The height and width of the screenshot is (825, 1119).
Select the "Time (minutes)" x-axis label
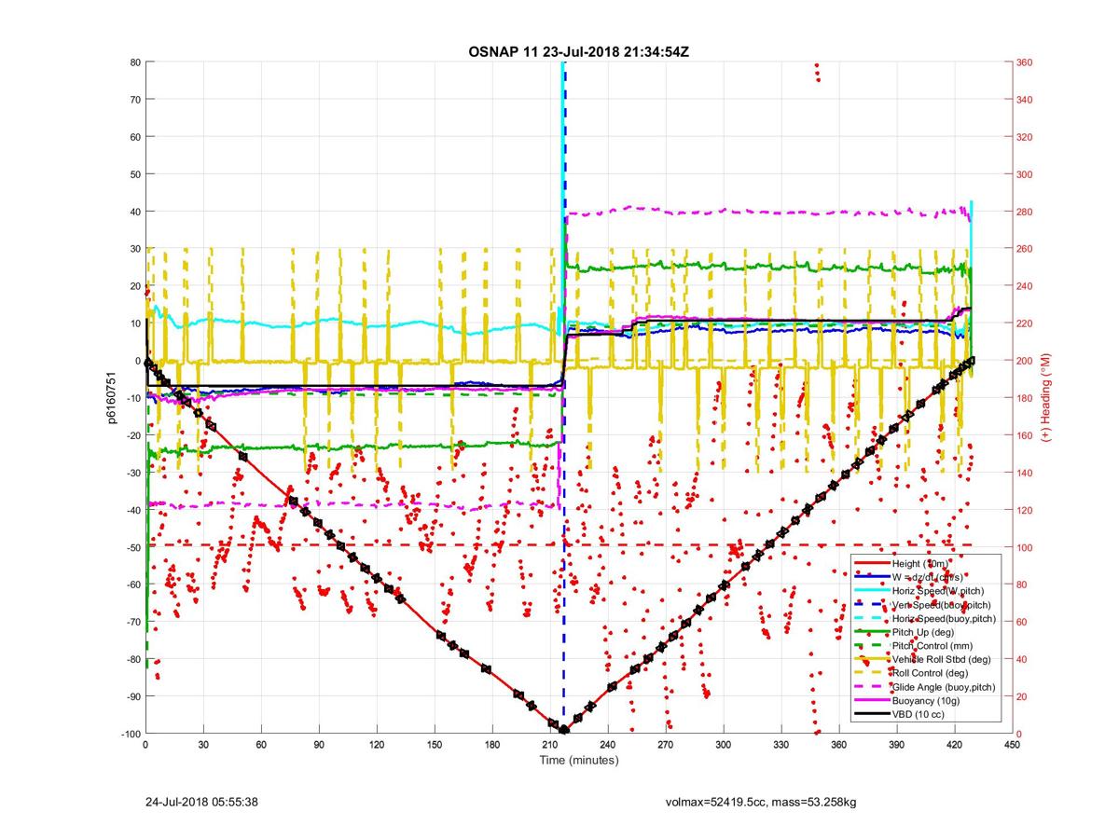(578, 760)
